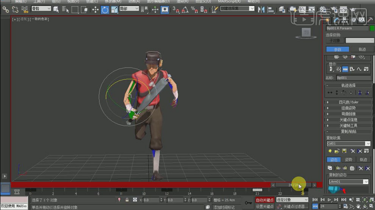Toggle the 3D Snaps button
The image size is (375, 210).
(x=176, y=9)
